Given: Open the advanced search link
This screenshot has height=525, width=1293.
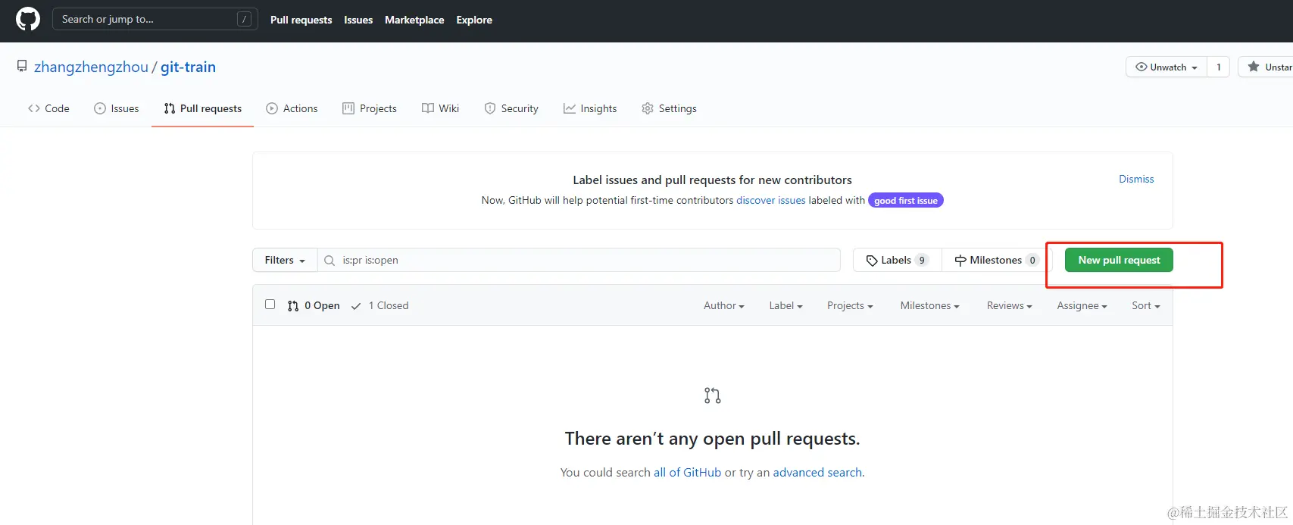Looking at the screenshot, I should click(x=817, y=472).
